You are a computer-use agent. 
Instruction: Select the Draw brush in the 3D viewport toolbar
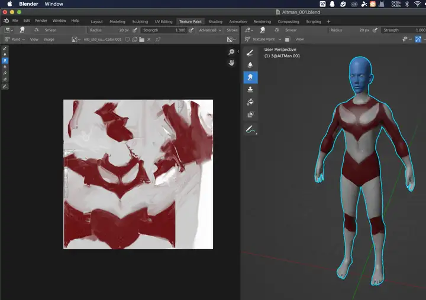tap(250, 52)
